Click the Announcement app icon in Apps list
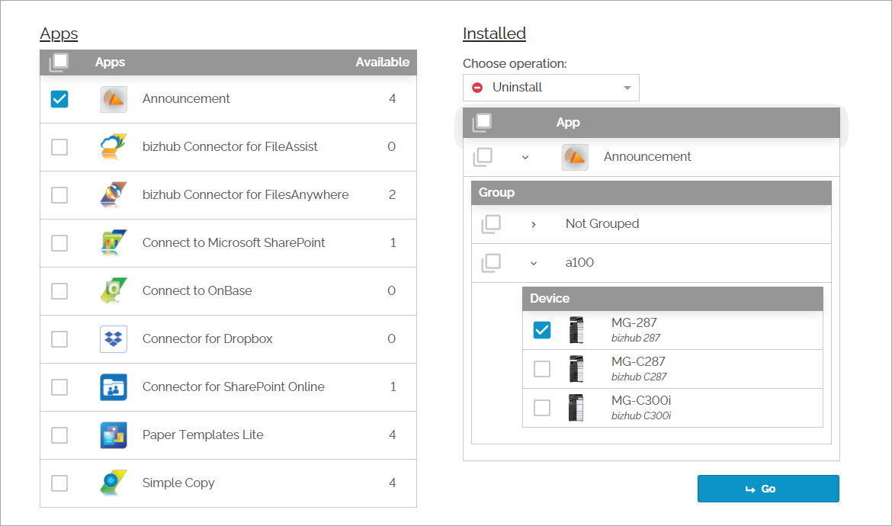 coord(114,99)
